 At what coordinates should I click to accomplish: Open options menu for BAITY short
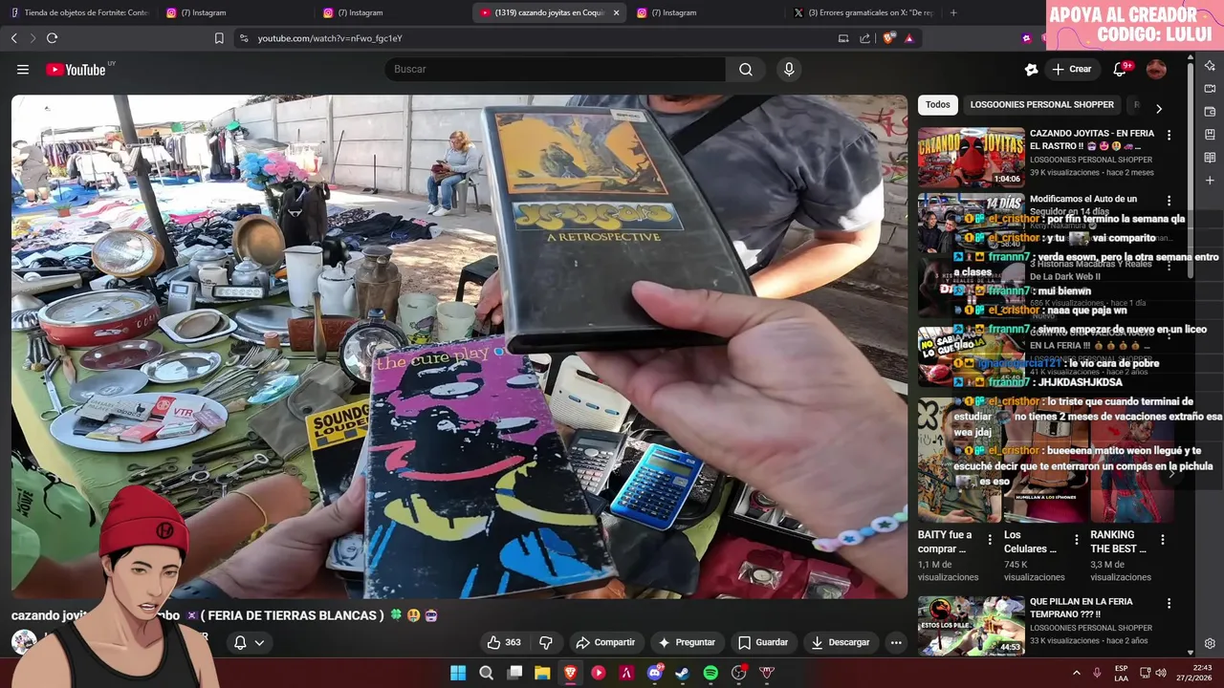pyautogui.click(x=990, y=540)
